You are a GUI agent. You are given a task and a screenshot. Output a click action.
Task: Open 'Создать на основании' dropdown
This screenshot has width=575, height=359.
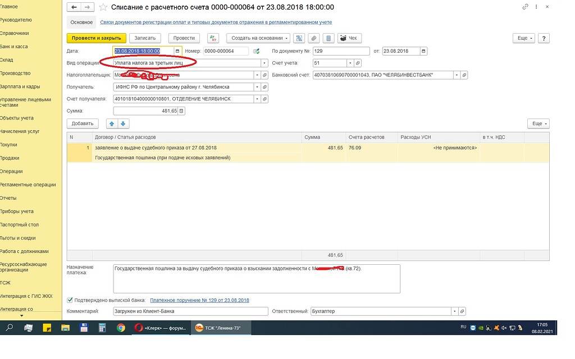(x=258, y=38)
